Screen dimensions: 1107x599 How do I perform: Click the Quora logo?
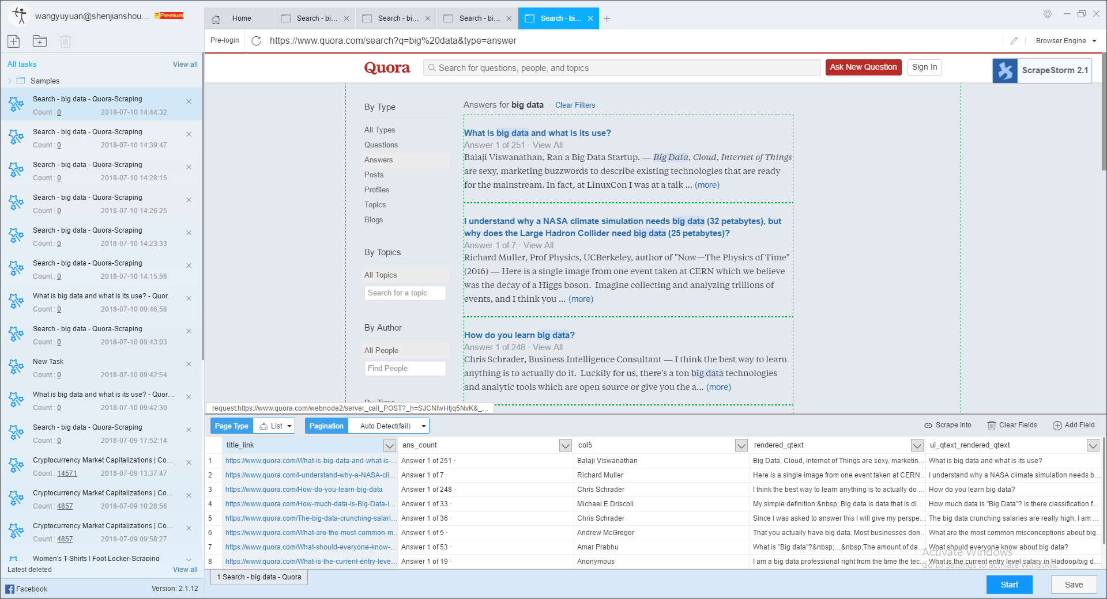[x=387, y=68]
